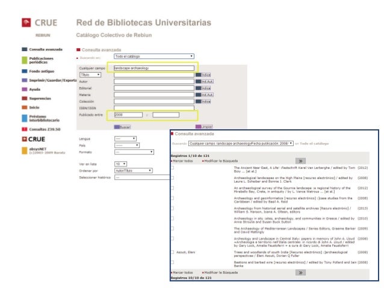Check the box for 'Archaeology in situ' record

(x=172, y=218)
